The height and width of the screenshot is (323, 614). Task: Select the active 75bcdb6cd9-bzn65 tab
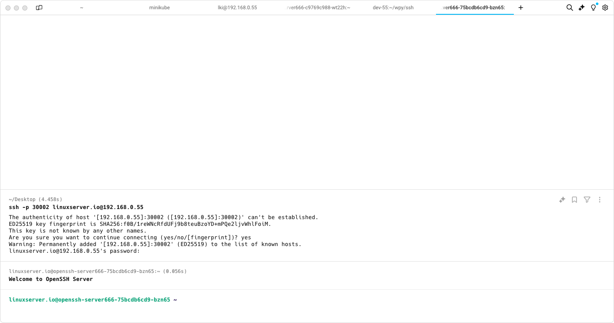[x=475, y=8]
